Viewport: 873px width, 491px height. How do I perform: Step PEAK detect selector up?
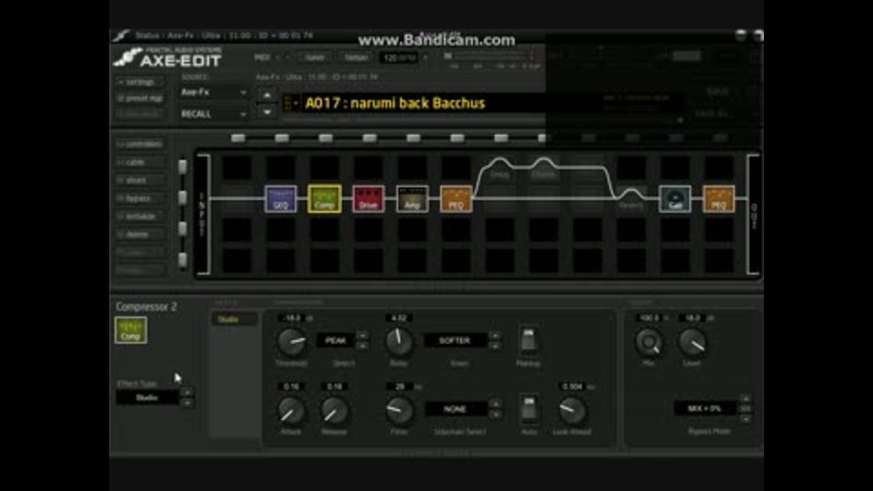point(362,336)
